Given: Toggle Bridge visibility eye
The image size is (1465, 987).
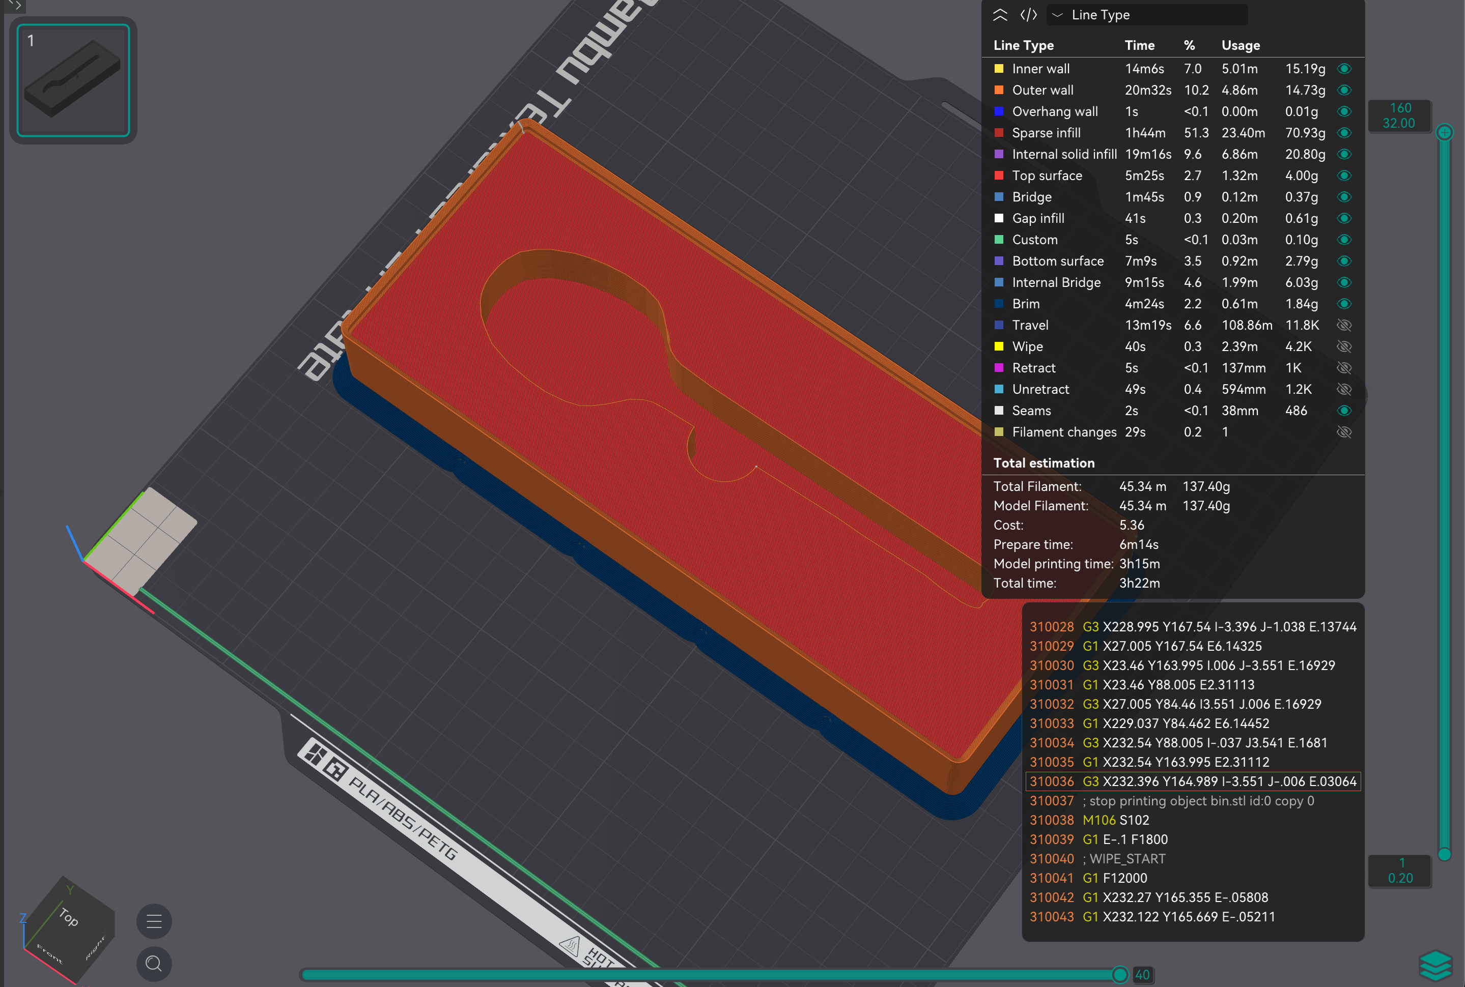Looking at the screenshot, I should pyautogui.click(x=1343, y=197).
